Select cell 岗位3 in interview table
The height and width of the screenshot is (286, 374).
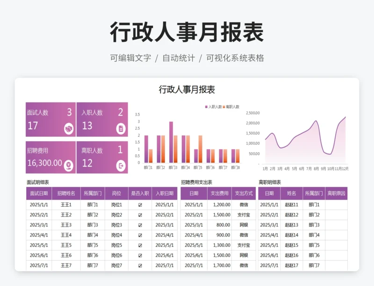[x=116, y=225]
